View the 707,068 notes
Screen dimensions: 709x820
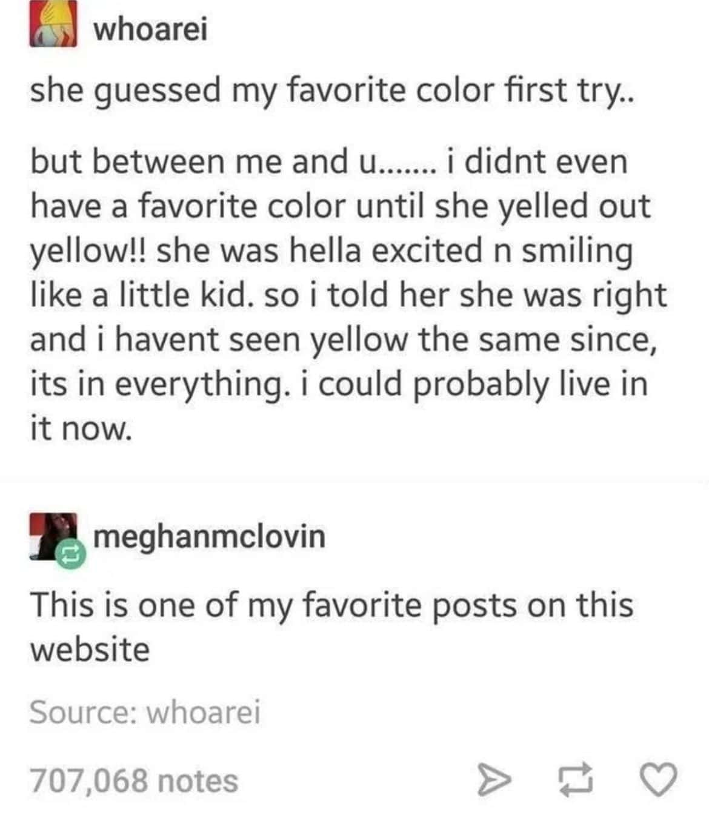coord(134,780)
